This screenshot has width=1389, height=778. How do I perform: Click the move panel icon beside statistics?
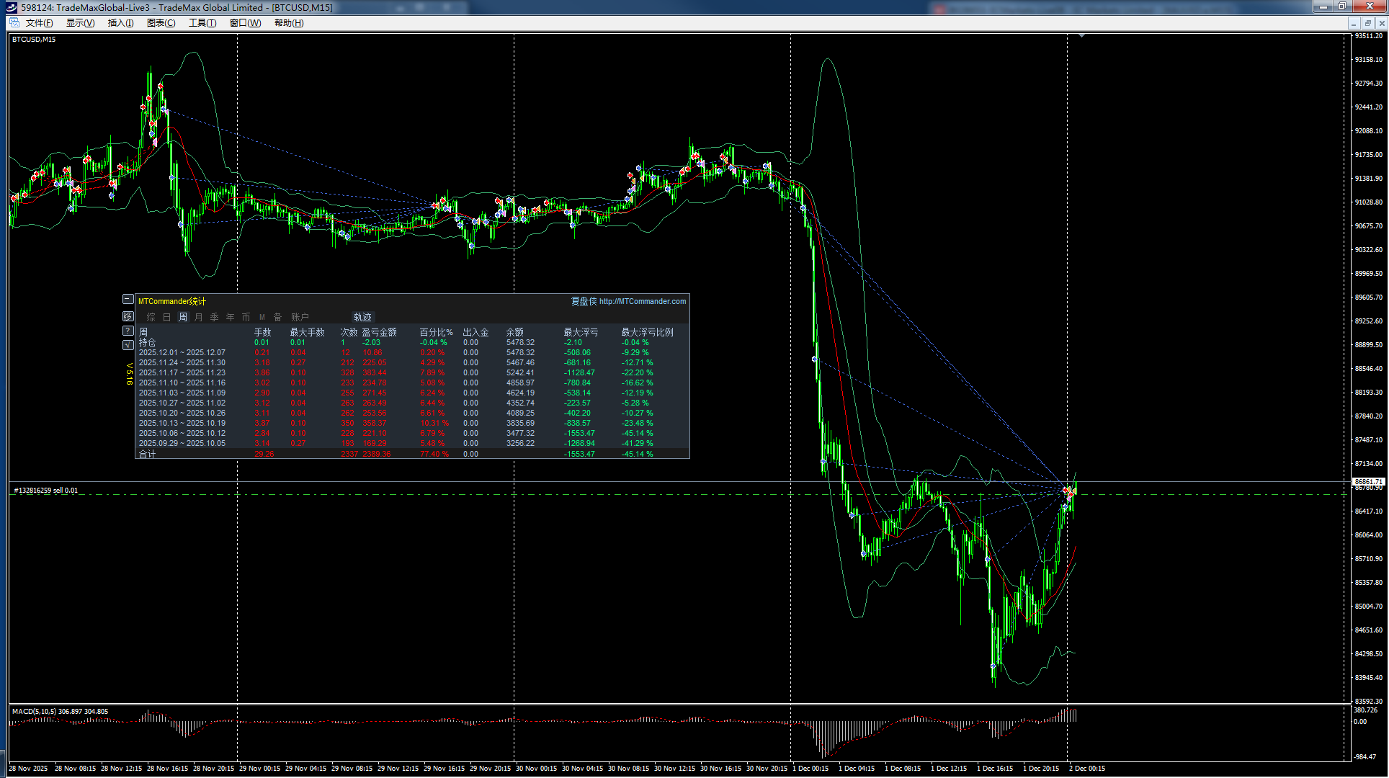pos(128,316)
